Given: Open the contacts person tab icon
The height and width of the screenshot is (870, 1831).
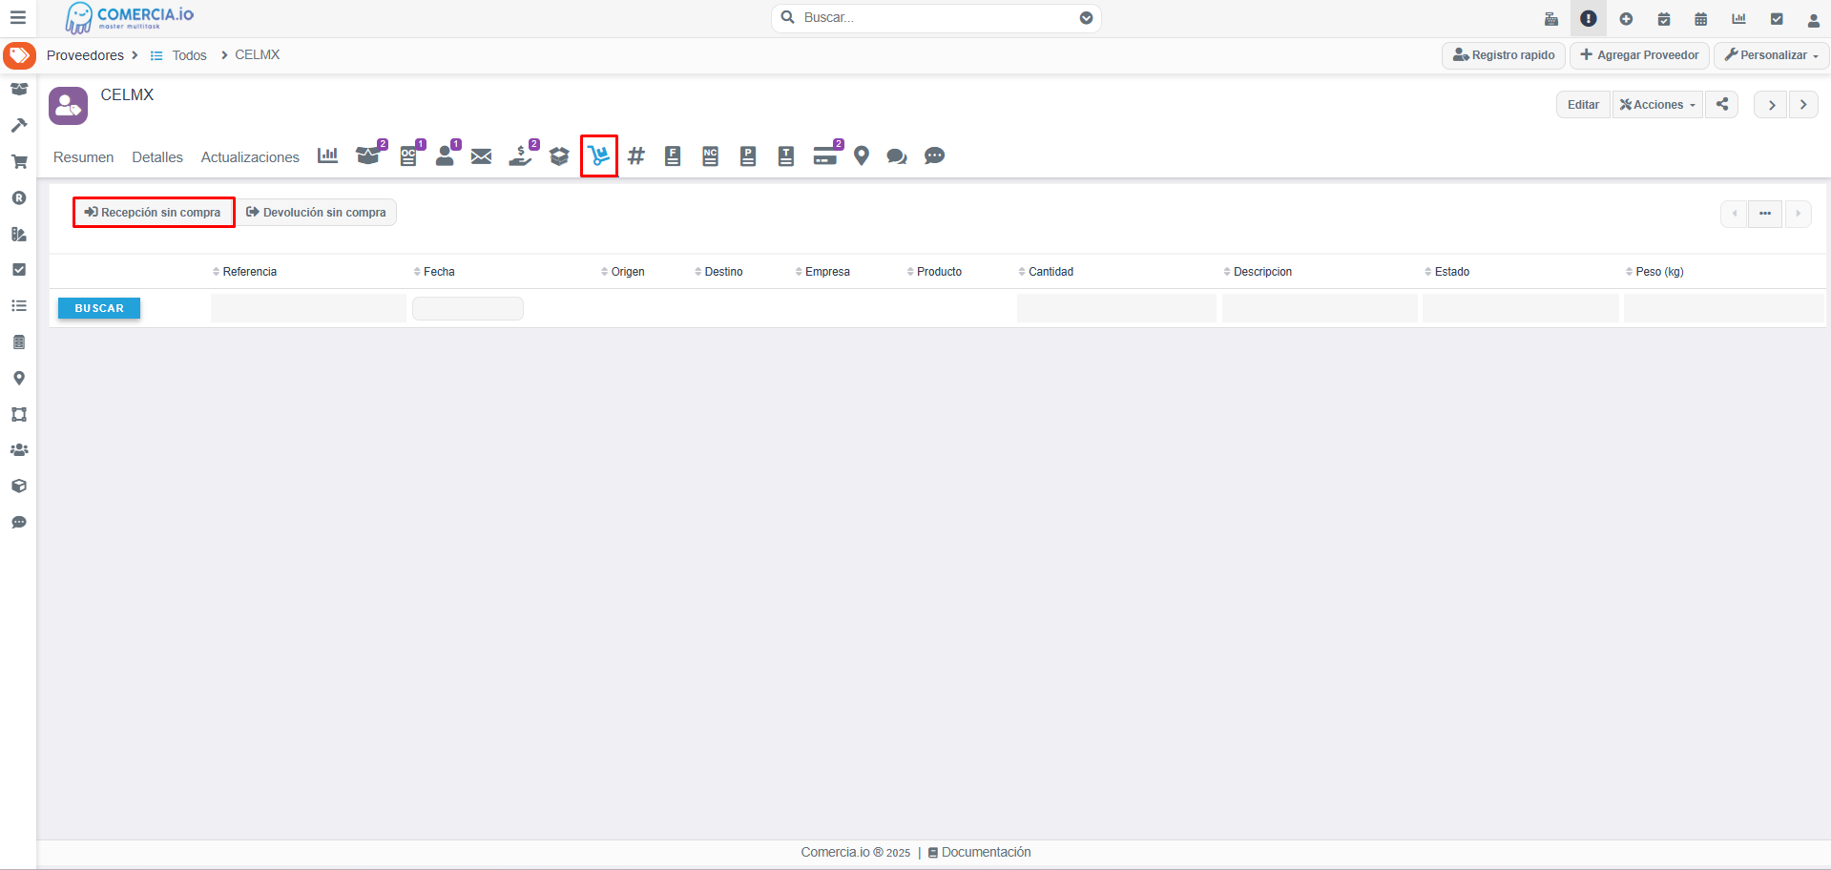Looking at the screenshot, I should [x=447, y=155].
